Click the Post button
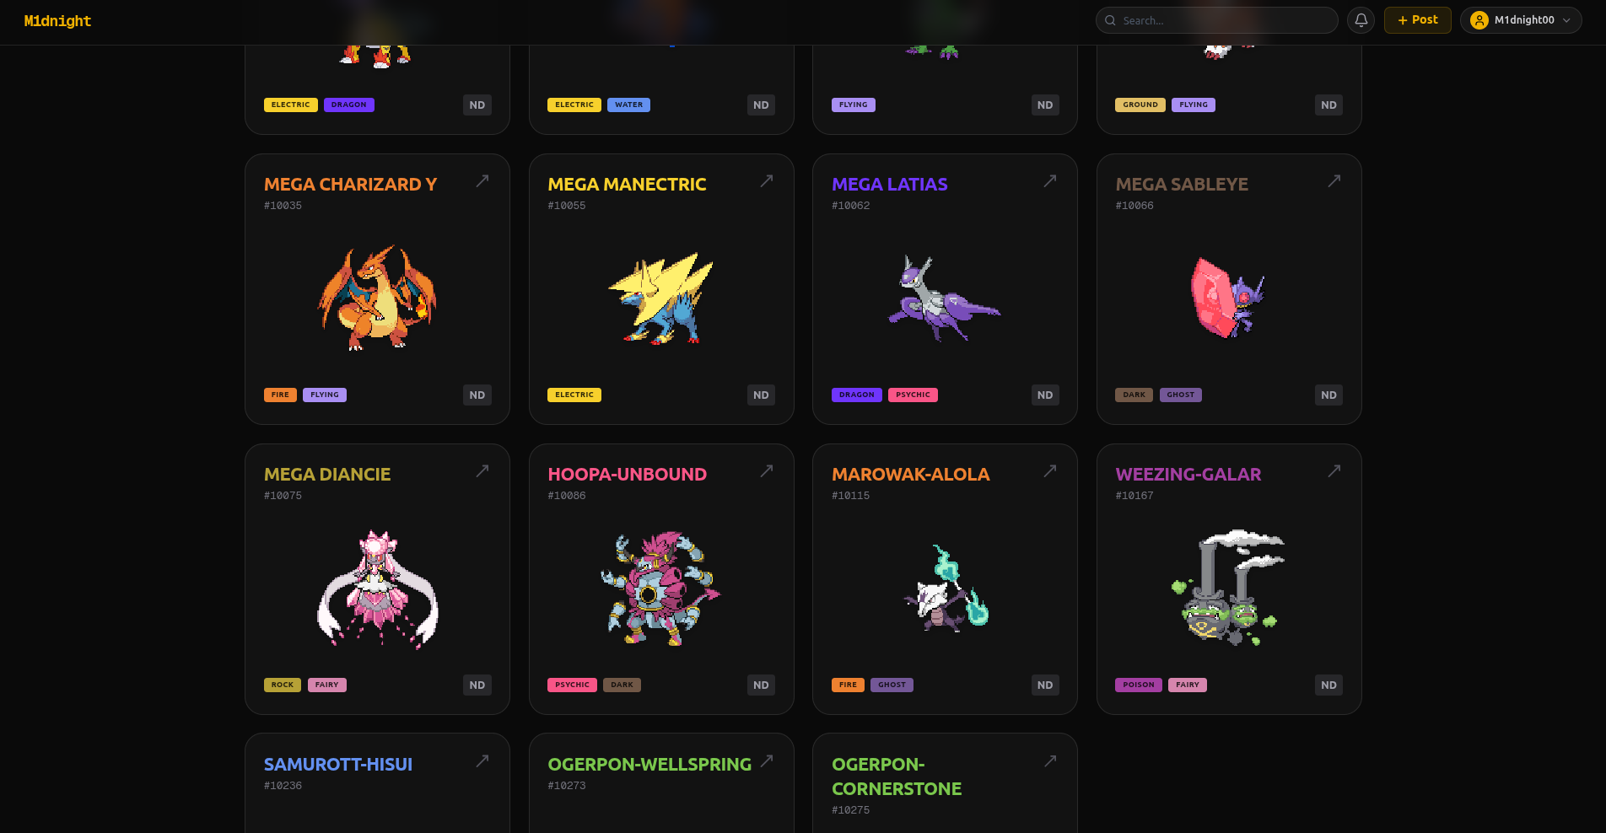 point(1417,20)
